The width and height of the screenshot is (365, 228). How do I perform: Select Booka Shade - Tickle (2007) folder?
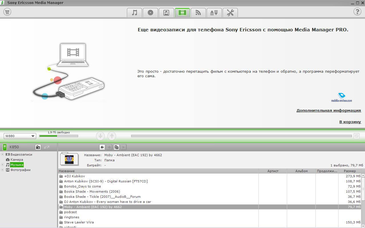(x=210, y=197)
